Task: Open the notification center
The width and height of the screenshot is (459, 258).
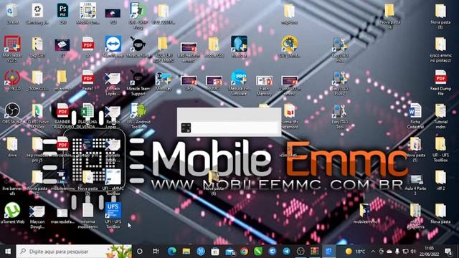Action: (448, 252)
